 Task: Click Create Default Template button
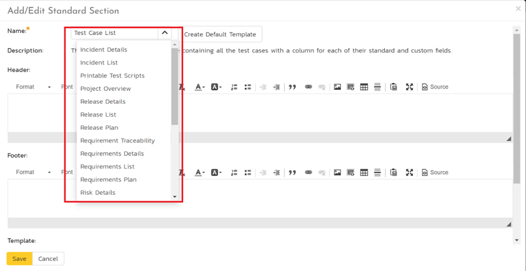(220, 34)
